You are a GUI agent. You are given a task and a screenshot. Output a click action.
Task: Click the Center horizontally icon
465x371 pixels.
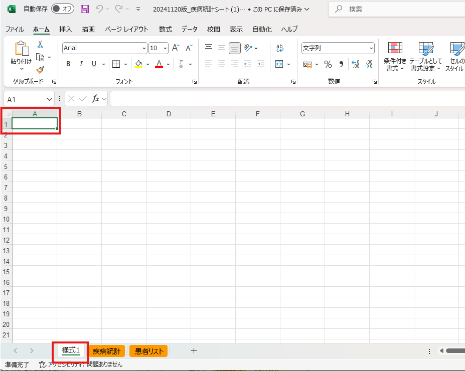(222, 64)
